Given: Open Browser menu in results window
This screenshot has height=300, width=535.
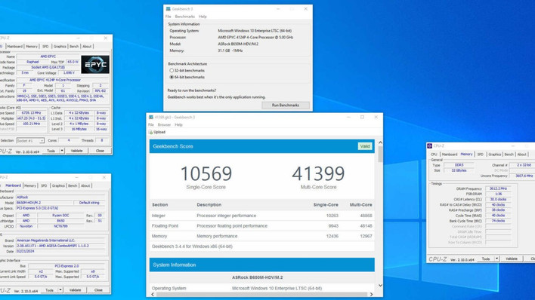Looking at the screenshot, I should (164, 124).
